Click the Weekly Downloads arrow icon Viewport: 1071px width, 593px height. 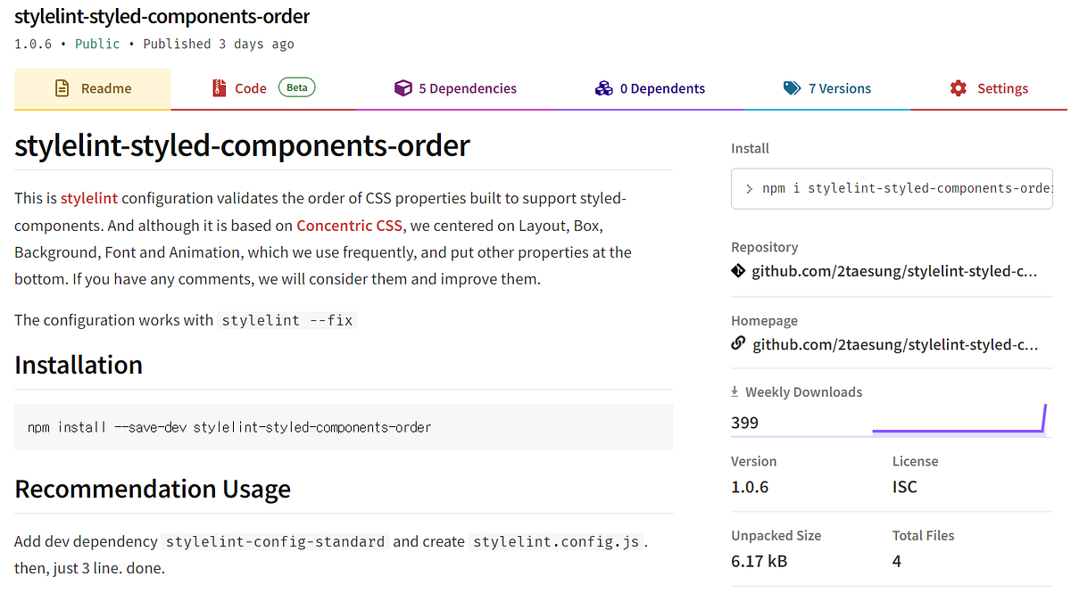coord(735,391)
